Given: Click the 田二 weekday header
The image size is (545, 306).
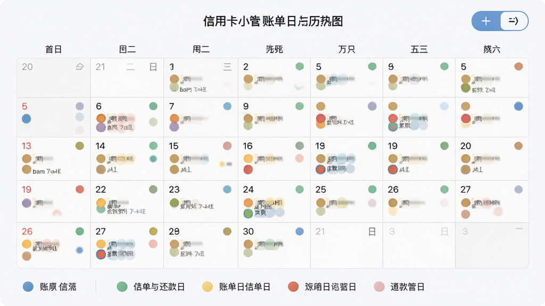Looking at the screenshot, I should [128, 49].
